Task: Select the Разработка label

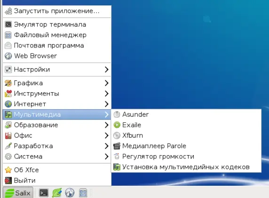Action: point(33,146)
